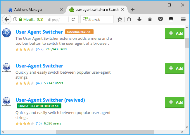Open site information via the info icon

click(x=15, y=19)
